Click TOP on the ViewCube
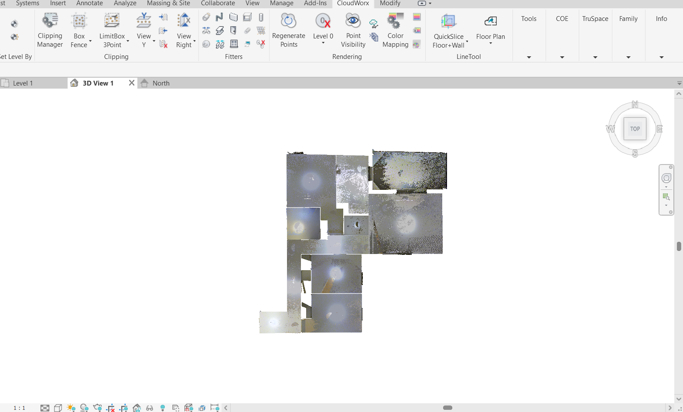The height and width of the screenshot is (412, 683). 635,128
